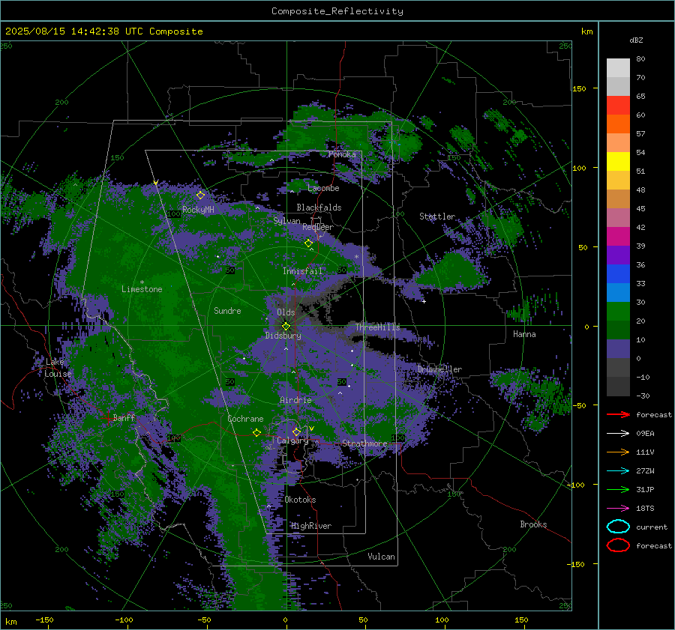Screen dimensions: 675x630
Task: Click the orange 111V arrow legend icon
Action: point(618,452)
